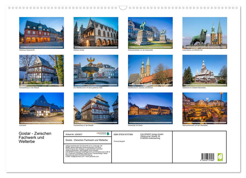This screenshot has width=246, height=178.
Task: Click the 'Lohmühle' caption
Action: pos(23,125)
